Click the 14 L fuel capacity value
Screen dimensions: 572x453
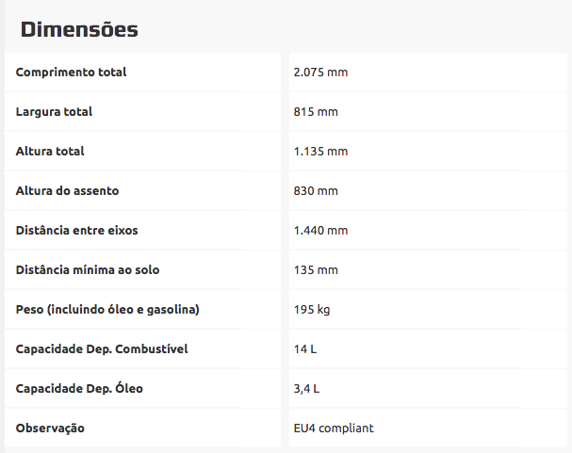pyautogui.click(x=305, y=349)
